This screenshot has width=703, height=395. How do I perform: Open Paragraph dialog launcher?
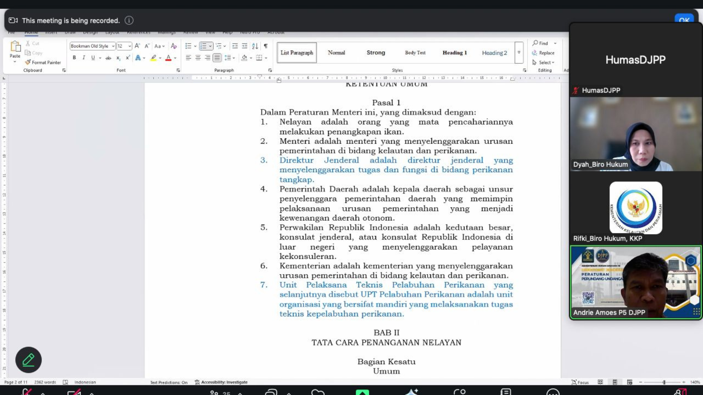coord(270,70)
